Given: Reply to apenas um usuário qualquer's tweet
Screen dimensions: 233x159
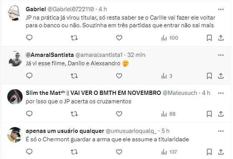Looking at the screenshot, I should [x=30, y=152].
